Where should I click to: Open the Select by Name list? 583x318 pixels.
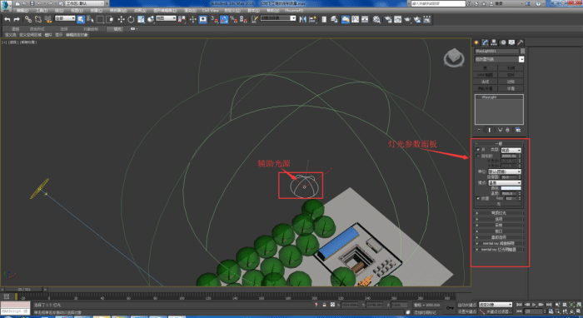click(90, 19)
